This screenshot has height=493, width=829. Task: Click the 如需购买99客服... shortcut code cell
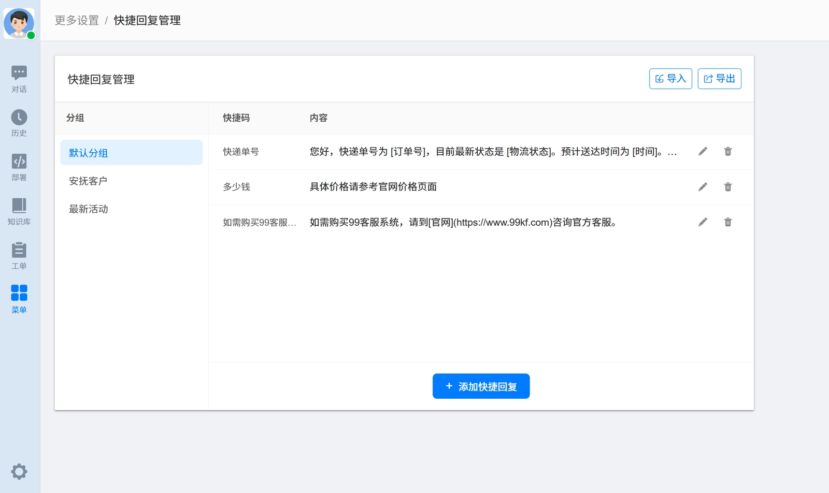(260, 222)
